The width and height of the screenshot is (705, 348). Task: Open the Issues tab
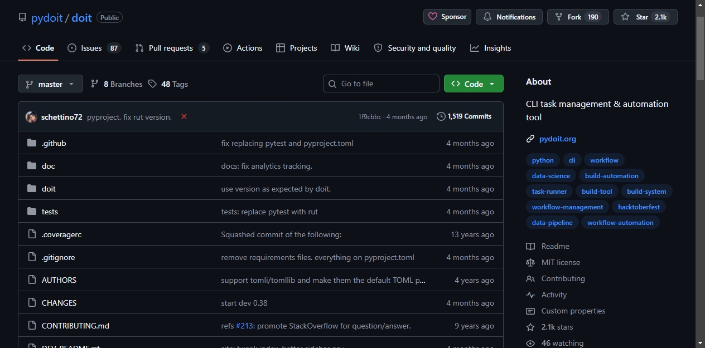pyautogui.click(x=94, y=48)
